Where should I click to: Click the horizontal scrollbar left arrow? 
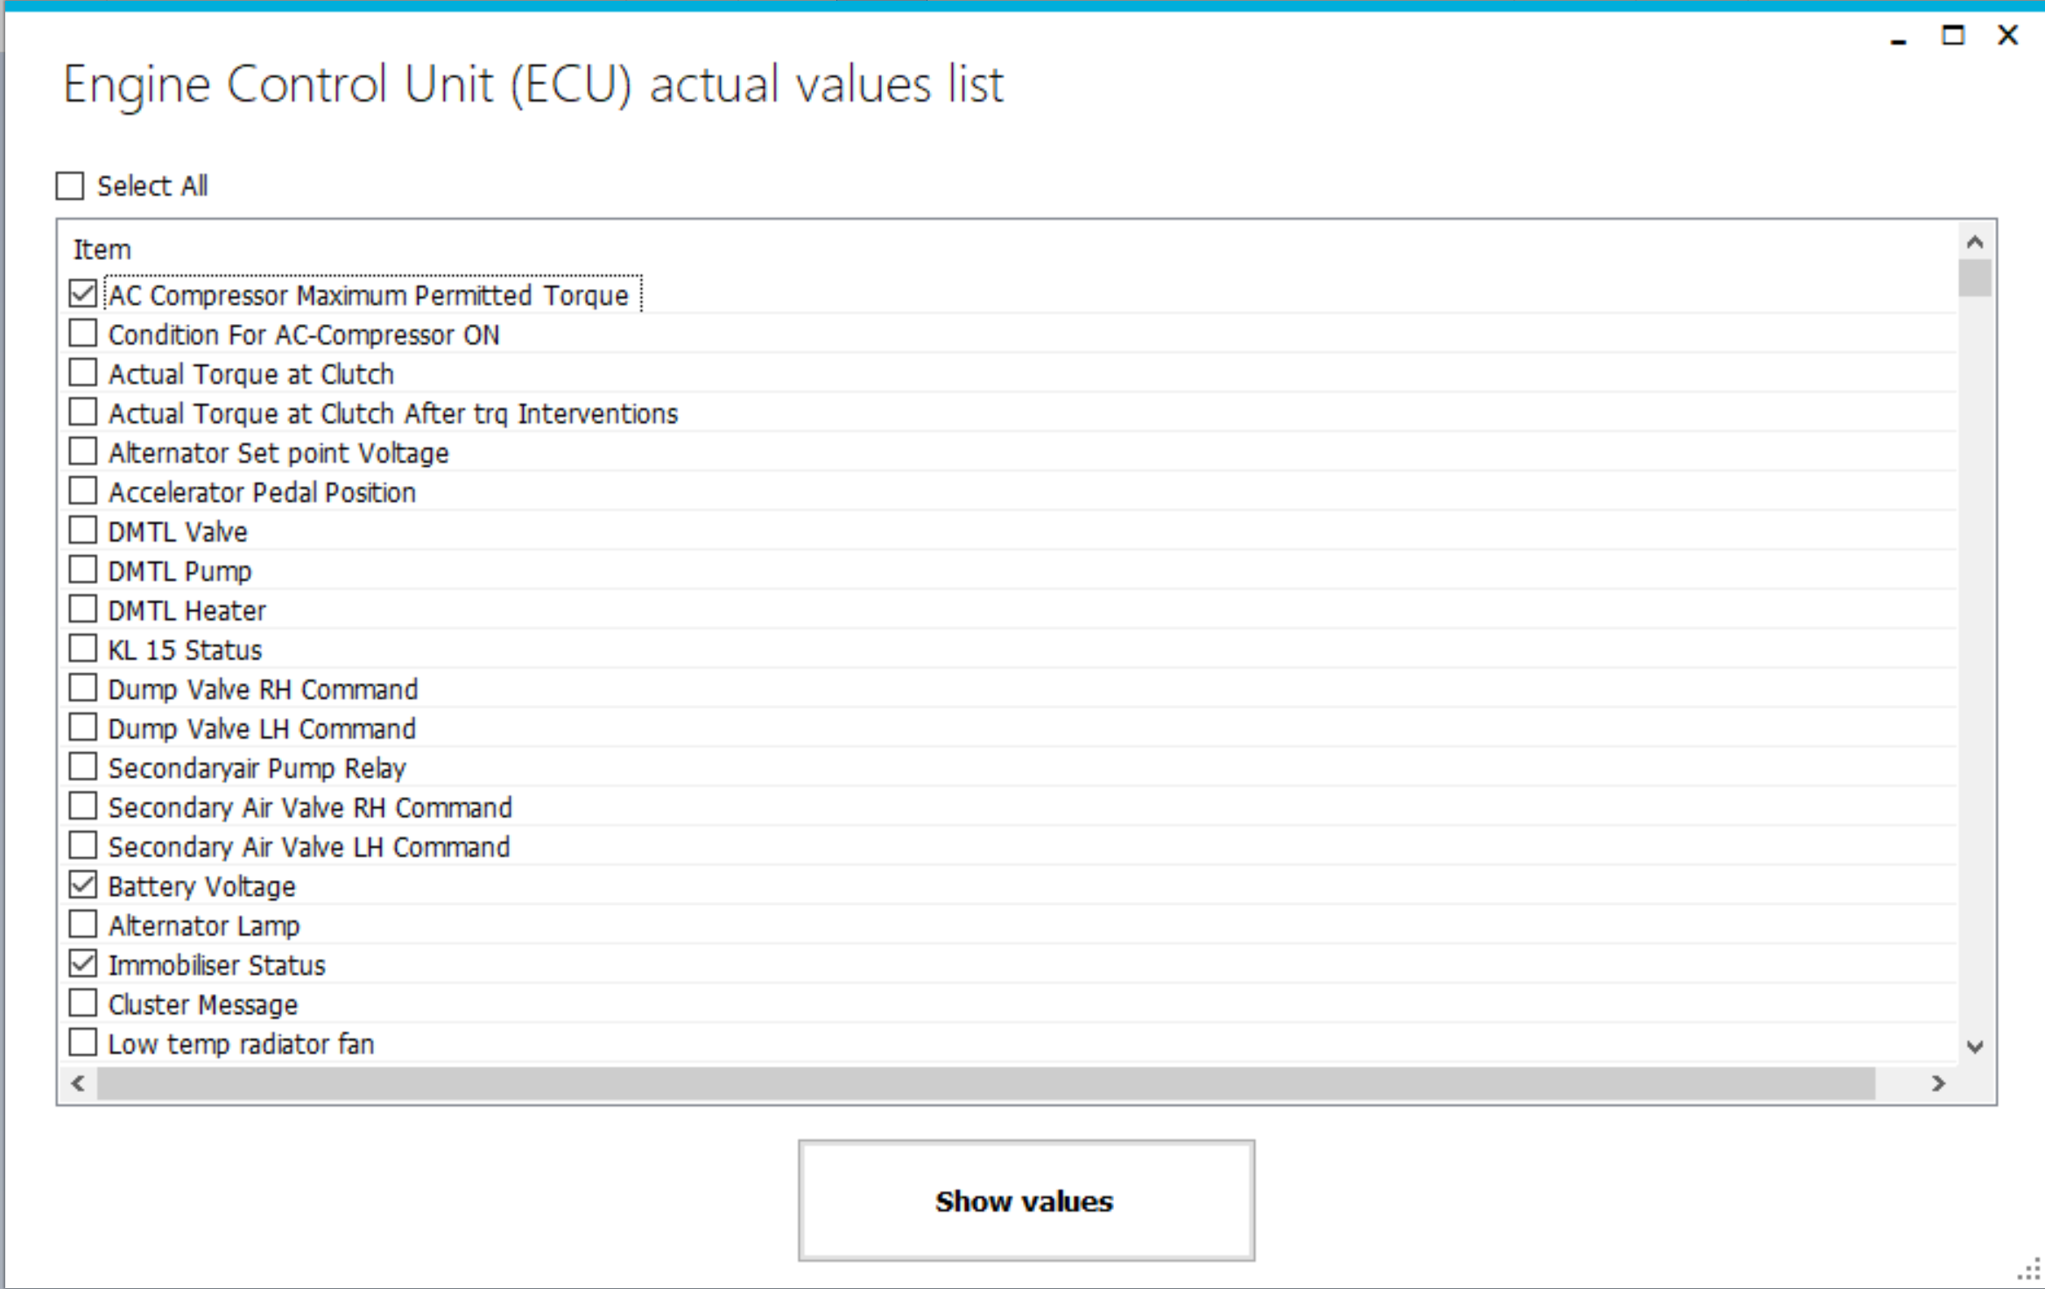point(79,1084)
